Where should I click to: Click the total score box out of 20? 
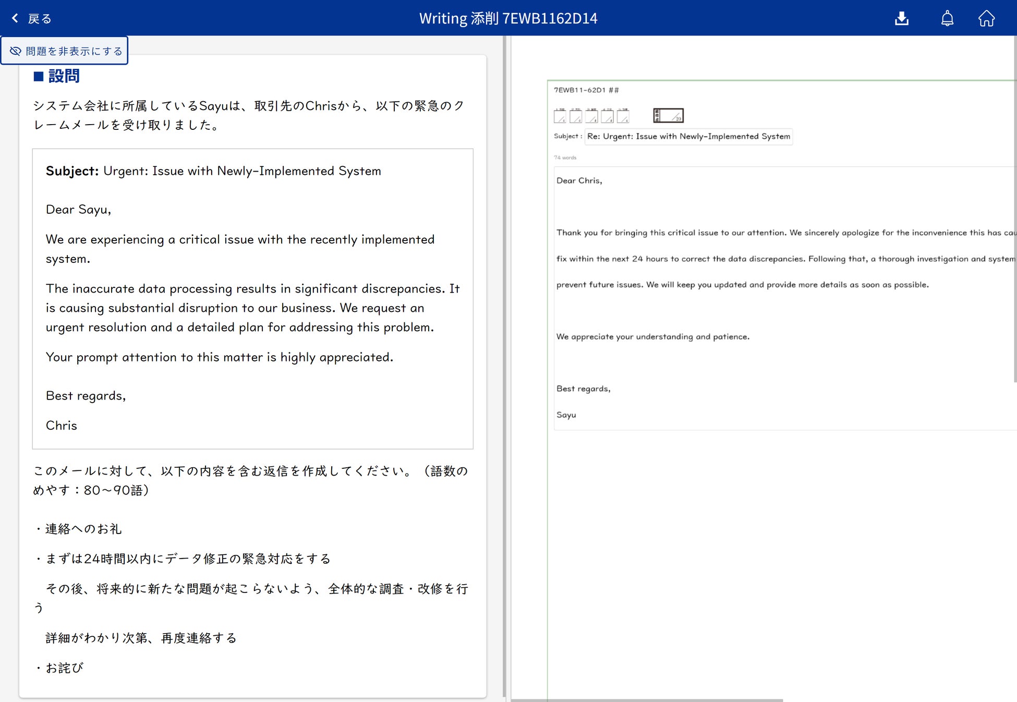pos(668,115)
